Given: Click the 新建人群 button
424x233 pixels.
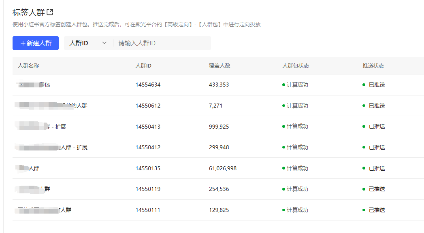Looking at the screenshot, I should point(35,43).
